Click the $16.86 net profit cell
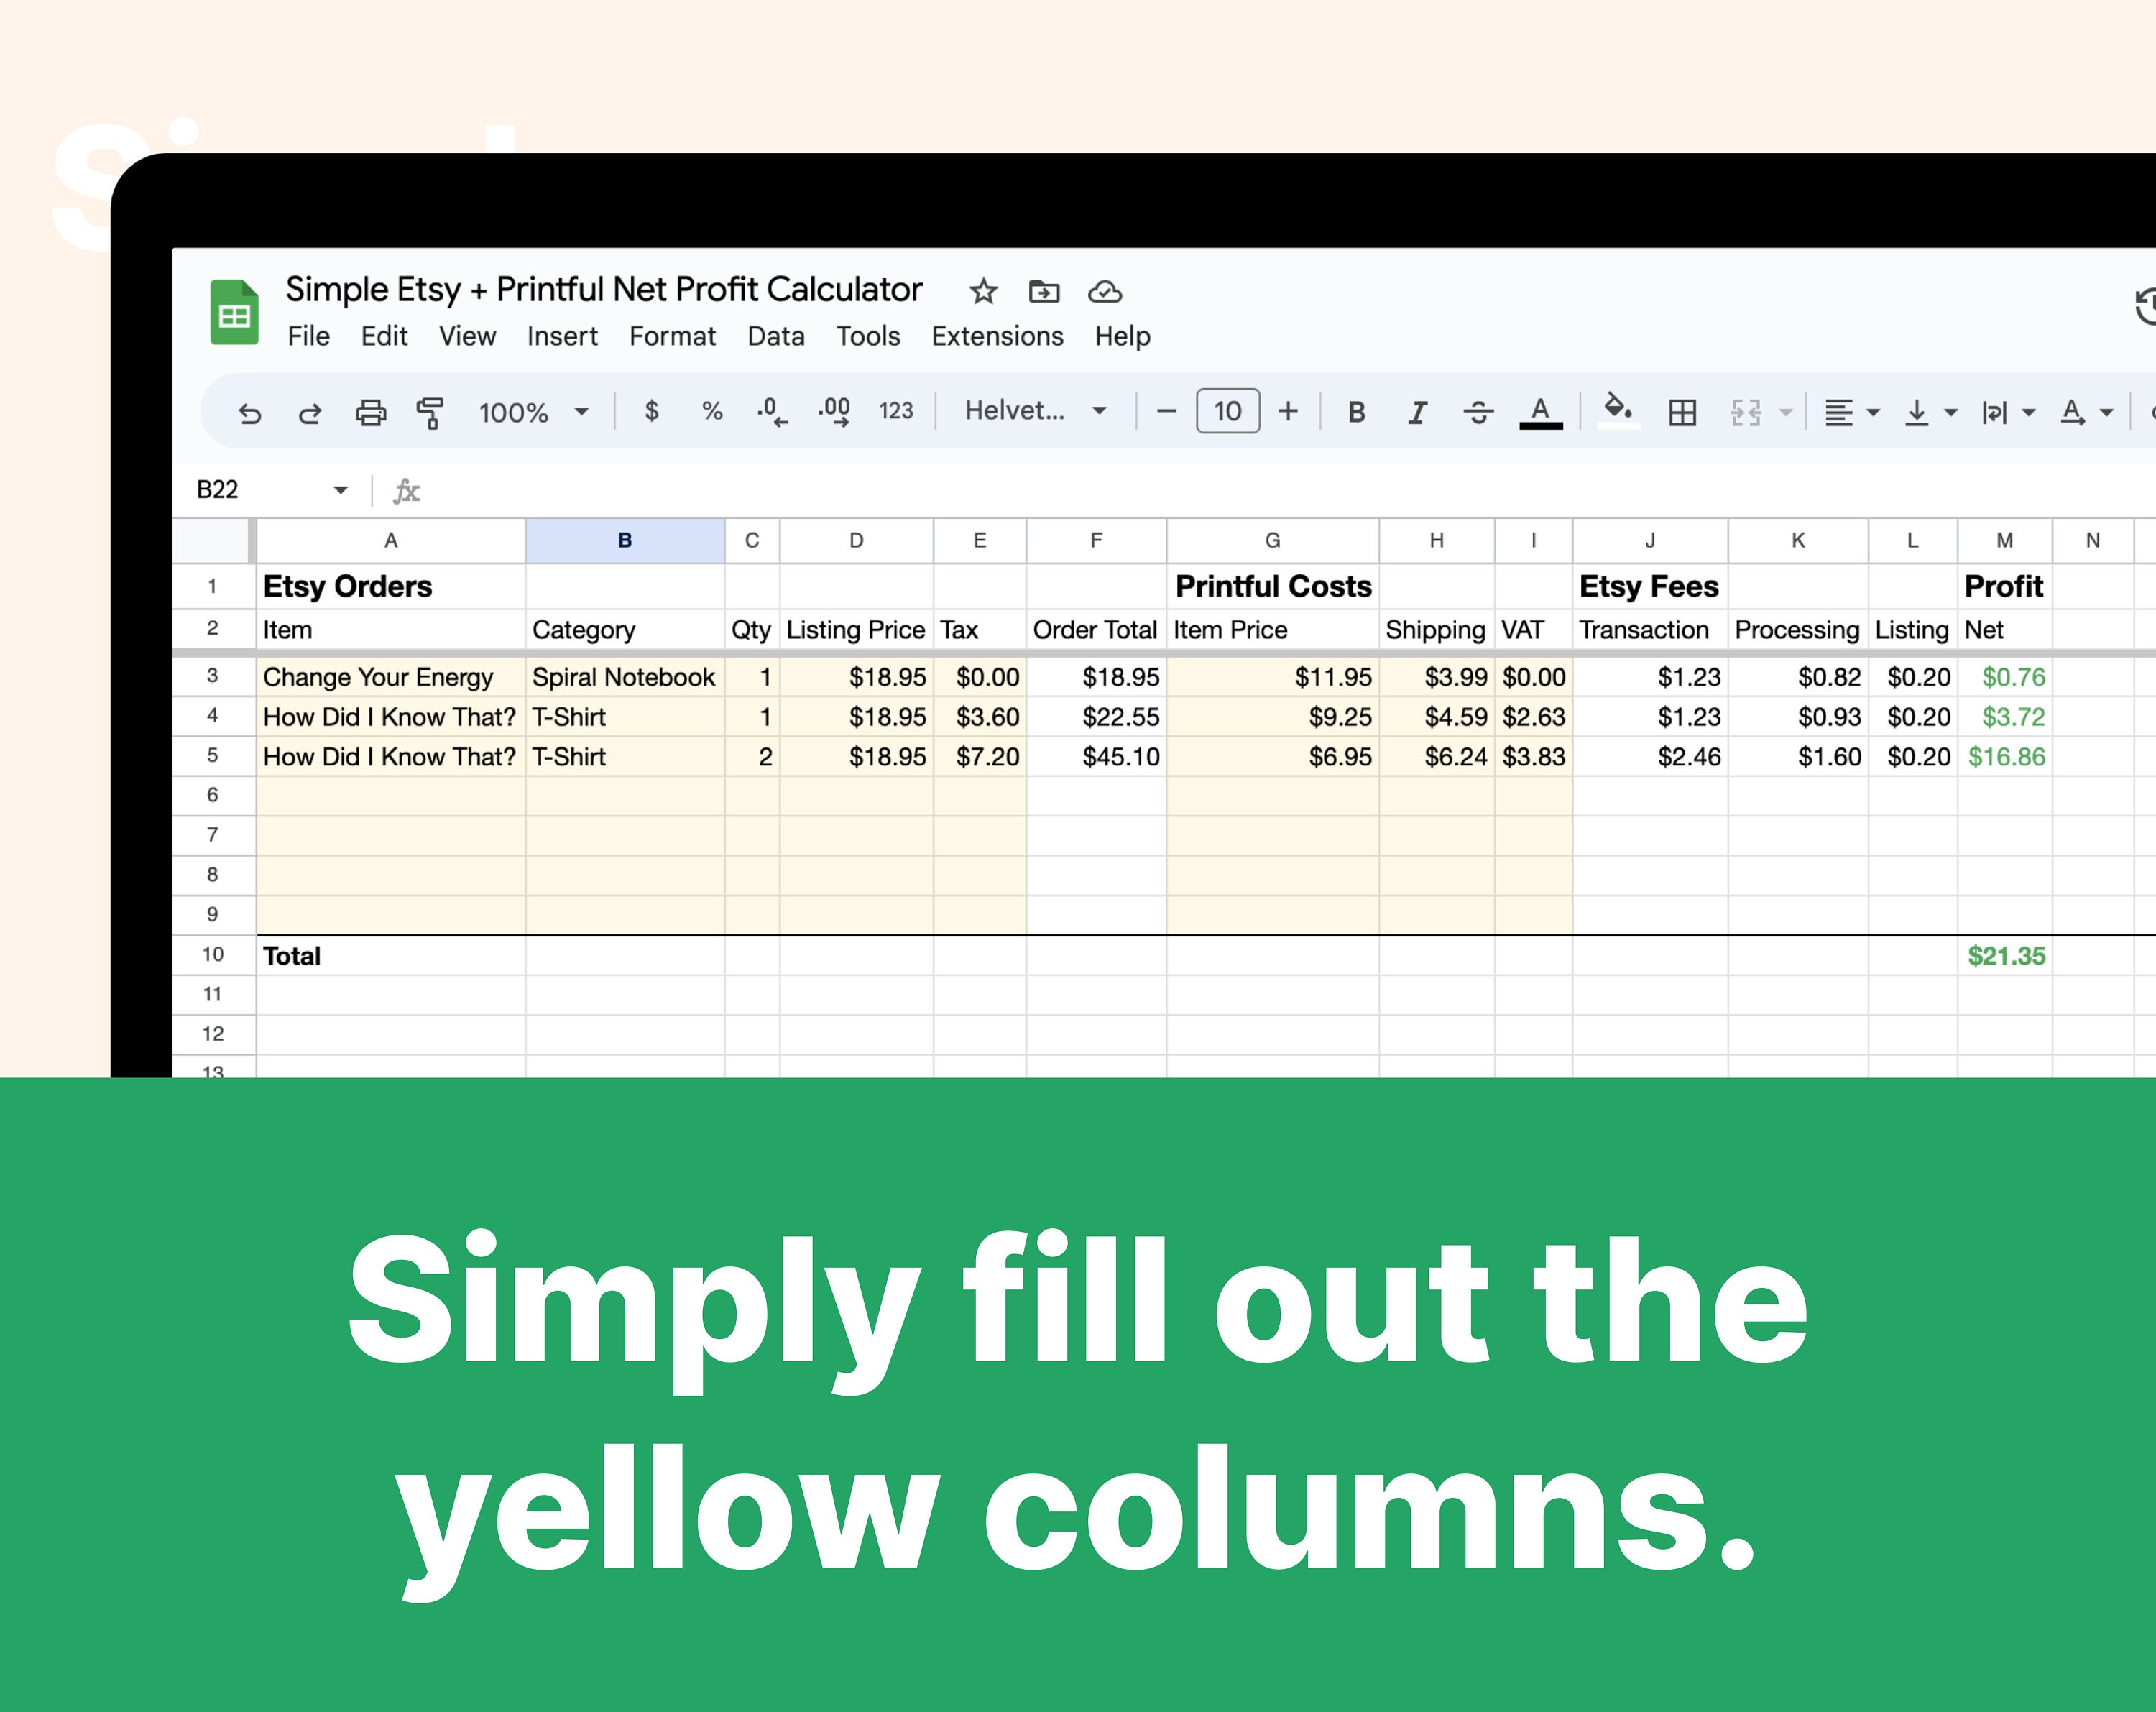 (x=2005, y=757)
